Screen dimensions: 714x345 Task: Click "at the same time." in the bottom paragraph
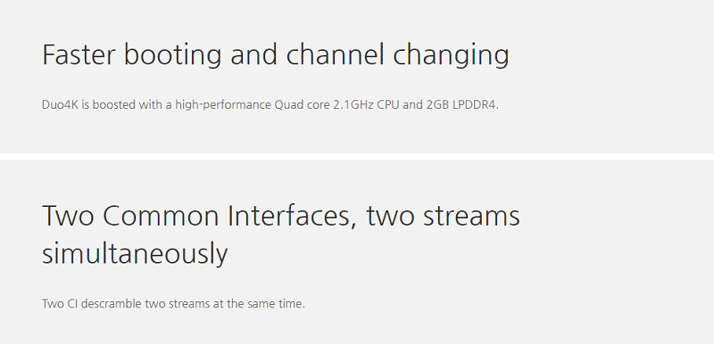(258, 304)
